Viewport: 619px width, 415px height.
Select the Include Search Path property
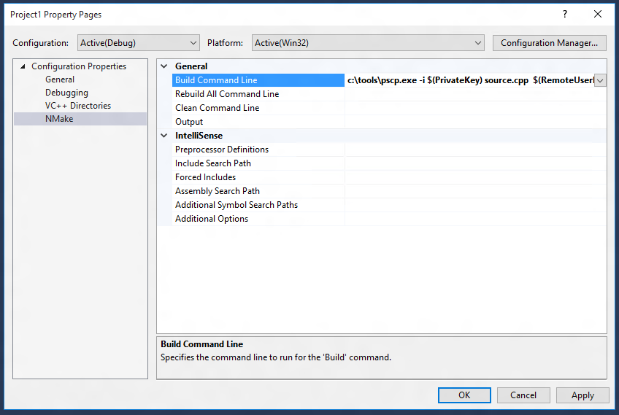point(212,163)
